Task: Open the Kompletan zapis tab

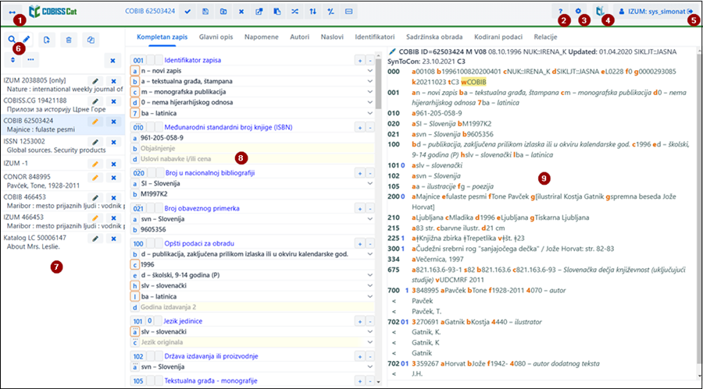Action: pos(162,37)
